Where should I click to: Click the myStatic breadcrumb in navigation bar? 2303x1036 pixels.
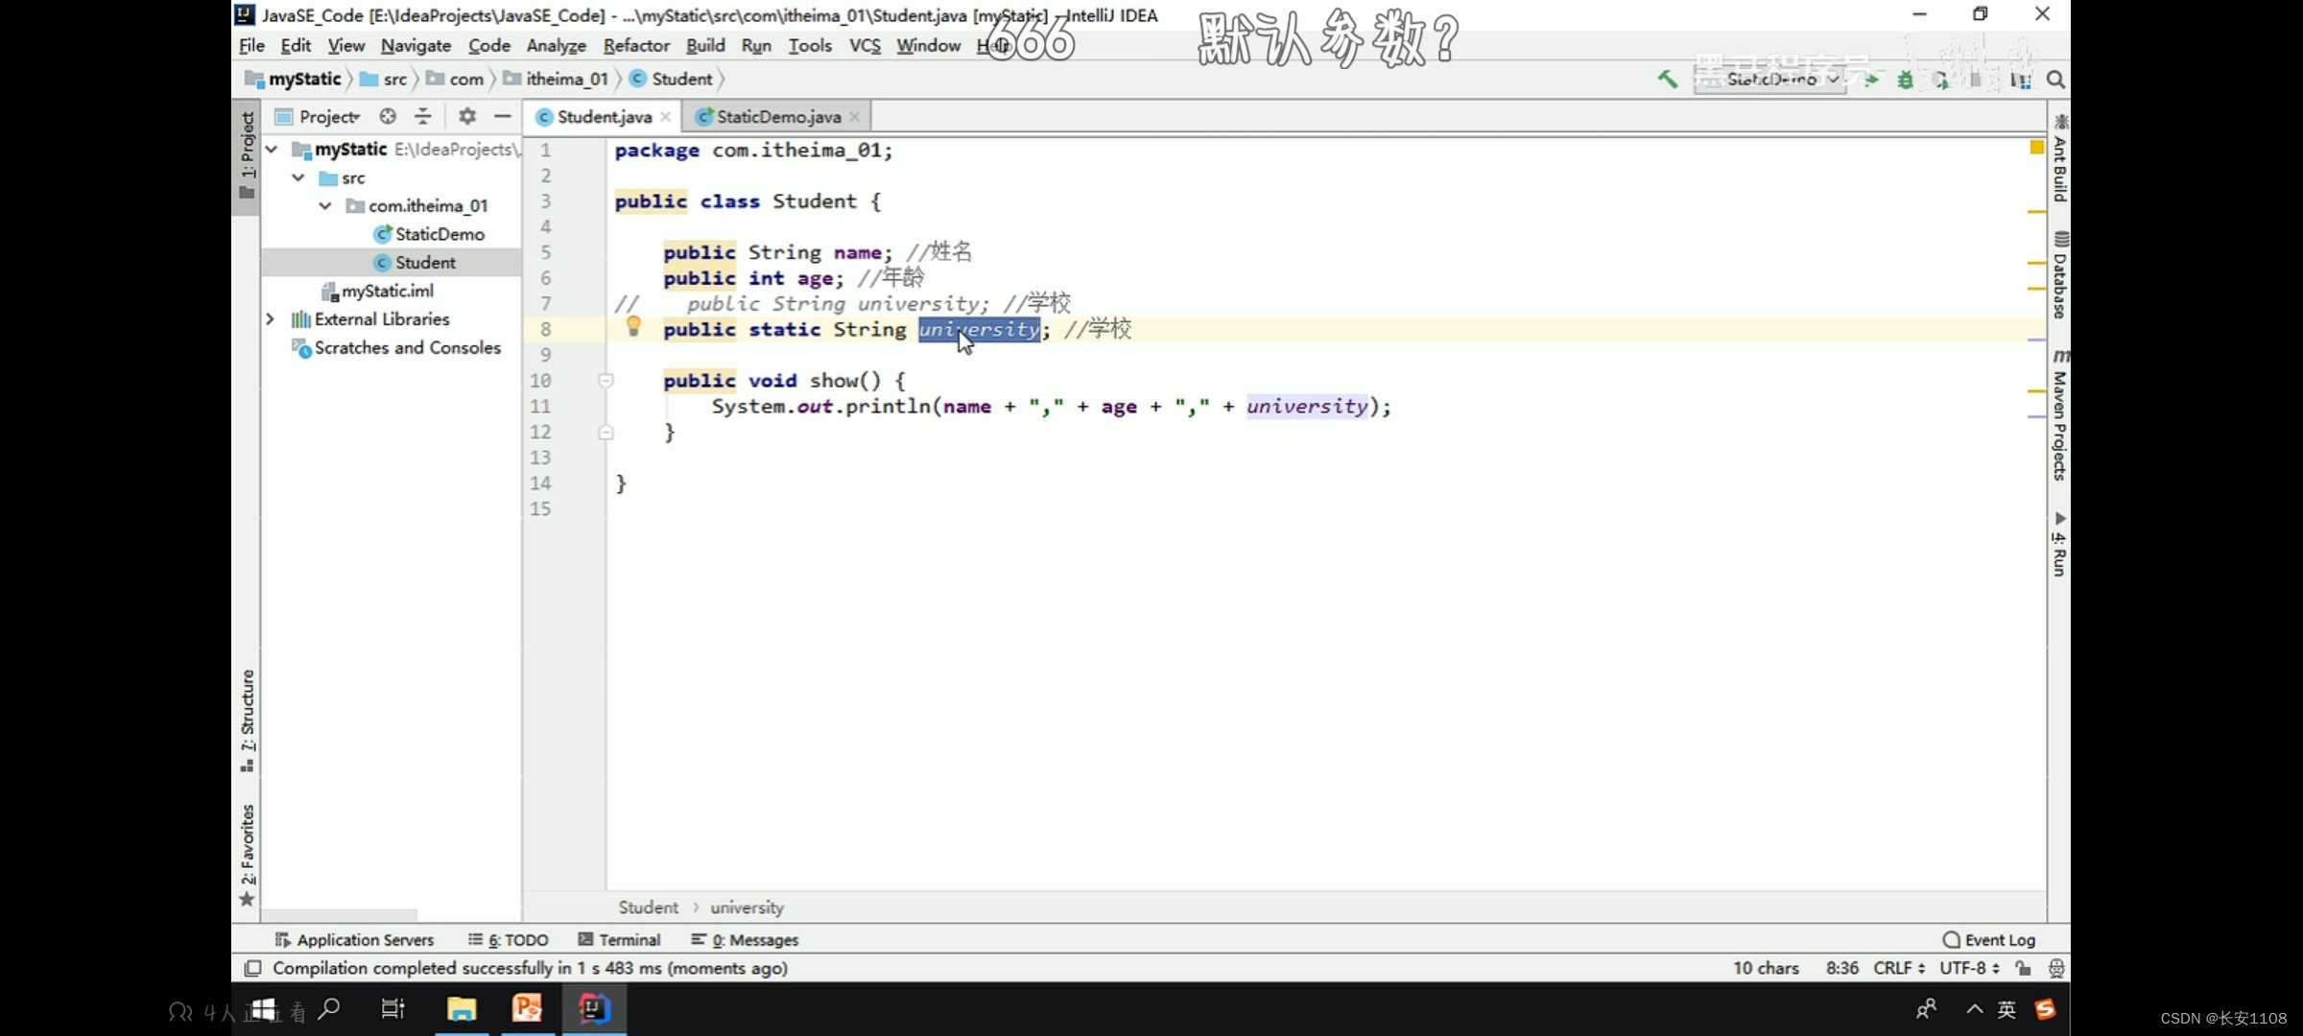click(x=294, y=80)
